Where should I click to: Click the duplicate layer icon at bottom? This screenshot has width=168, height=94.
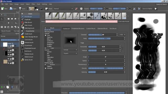[x=8, y=87]
